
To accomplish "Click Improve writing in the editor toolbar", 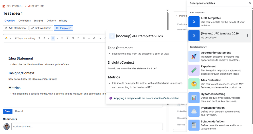I will tap(25, 38).
